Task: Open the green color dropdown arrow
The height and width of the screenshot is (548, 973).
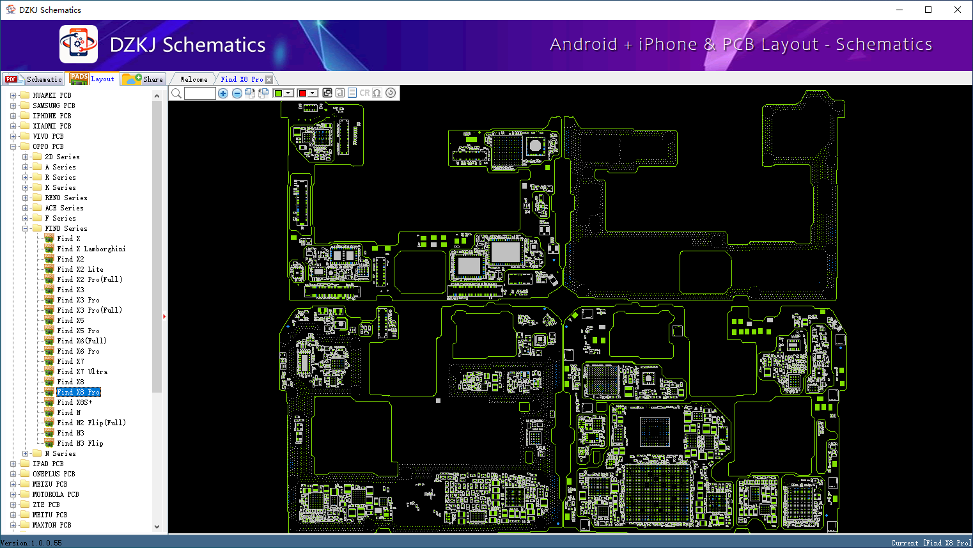Action: point(288,93)
